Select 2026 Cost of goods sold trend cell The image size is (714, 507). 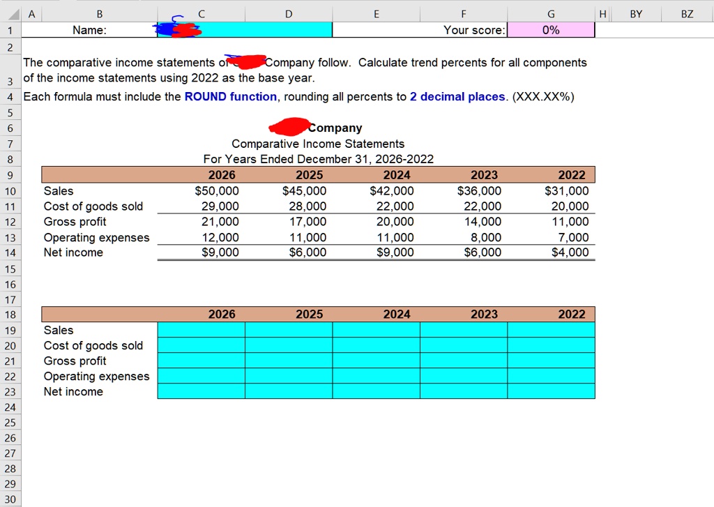(202, 345)
